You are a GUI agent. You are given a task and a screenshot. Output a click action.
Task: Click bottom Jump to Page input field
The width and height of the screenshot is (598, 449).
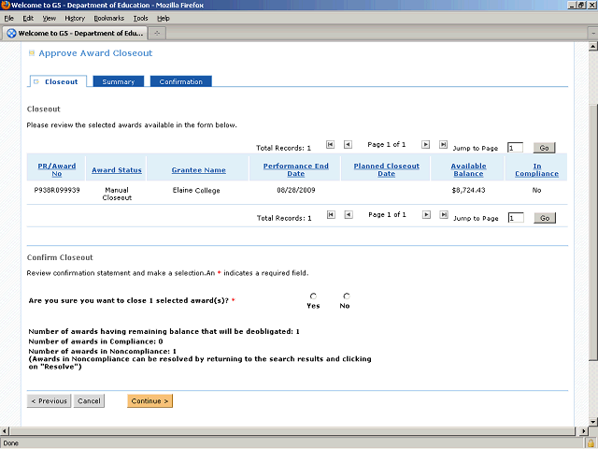[516, 218]
